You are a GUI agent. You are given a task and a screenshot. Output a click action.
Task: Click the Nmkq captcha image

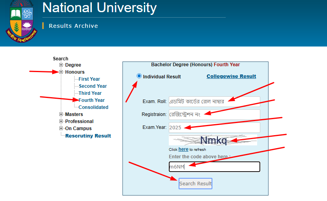click(x=213, y=140)
